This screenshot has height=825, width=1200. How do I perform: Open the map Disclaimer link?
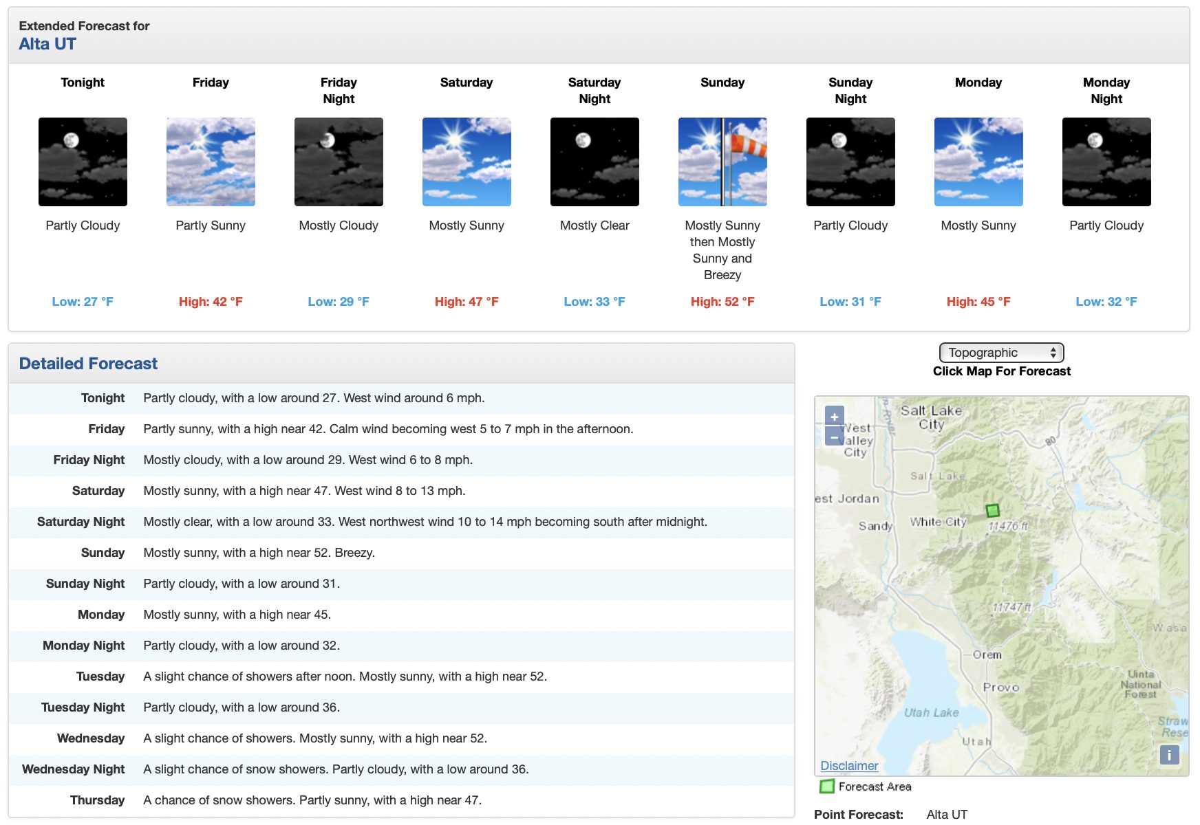[x=849, y=766]
